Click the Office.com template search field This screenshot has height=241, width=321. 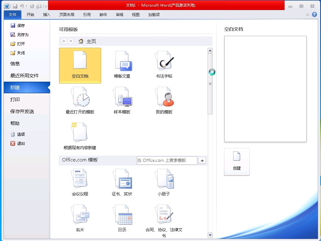click(167, 160)
